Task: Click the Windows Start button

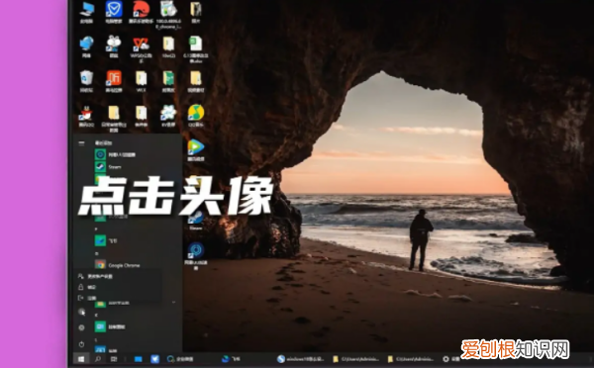Action: click(81, 359)
